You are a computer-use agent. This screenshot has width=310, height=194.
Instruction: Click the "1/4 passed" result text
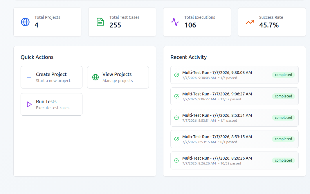click(229, 121)
